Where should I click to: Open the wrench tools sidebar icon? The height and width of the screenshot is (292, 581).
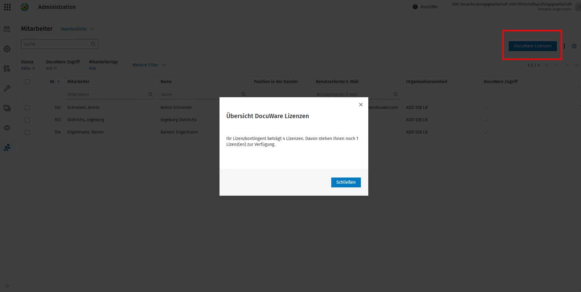tap(7, 88)
